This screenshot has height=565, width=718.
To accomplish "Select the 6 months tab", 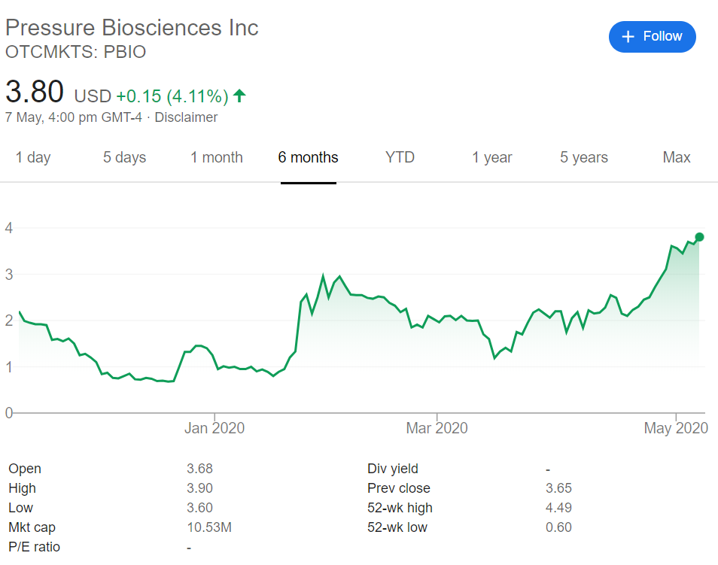I will [308, 157].
